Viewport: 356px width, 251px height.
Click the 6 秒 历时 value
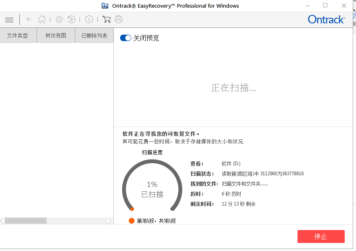(231, 194)
